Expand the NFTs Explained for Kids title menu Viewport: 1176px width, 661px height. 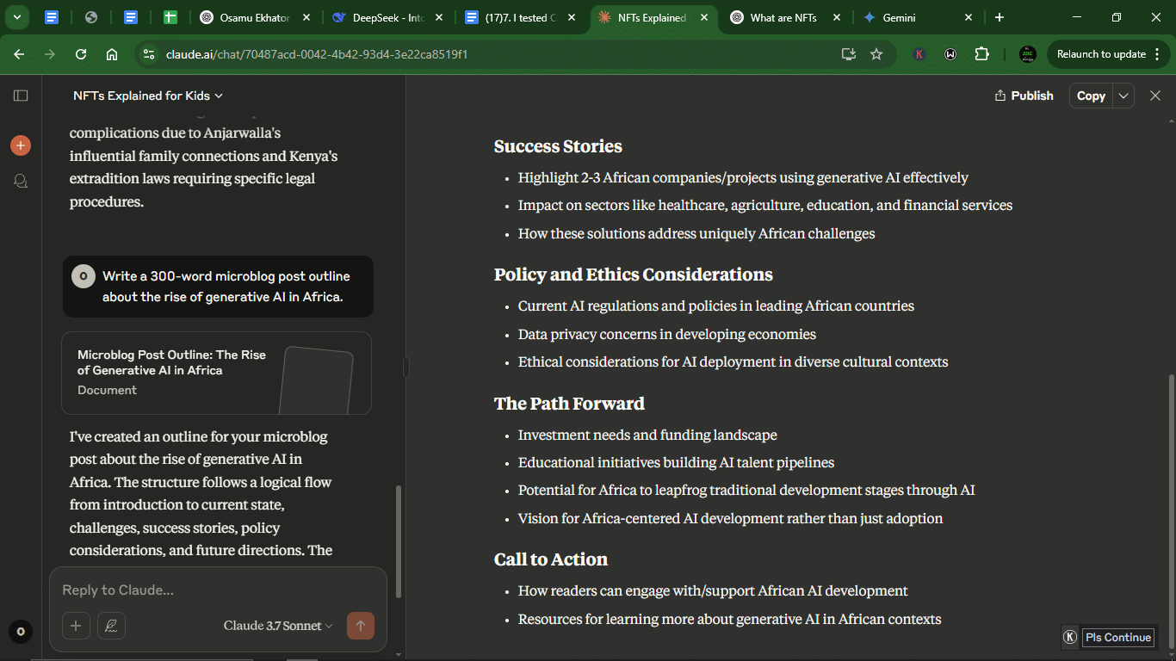point(148,96)
